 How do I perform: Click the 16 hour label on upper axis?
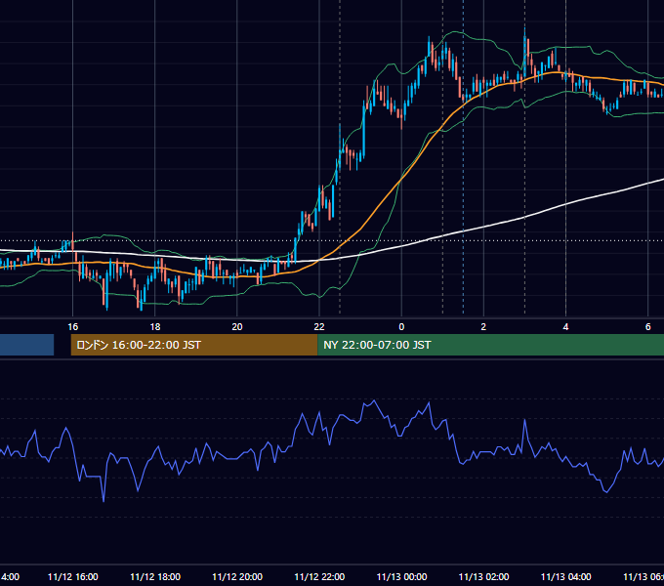pyautogui.click(x=73, y=327)
